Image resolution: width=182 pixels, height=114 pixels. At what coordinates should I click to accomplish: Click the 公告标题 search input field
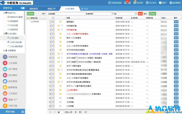coord(70,14)
